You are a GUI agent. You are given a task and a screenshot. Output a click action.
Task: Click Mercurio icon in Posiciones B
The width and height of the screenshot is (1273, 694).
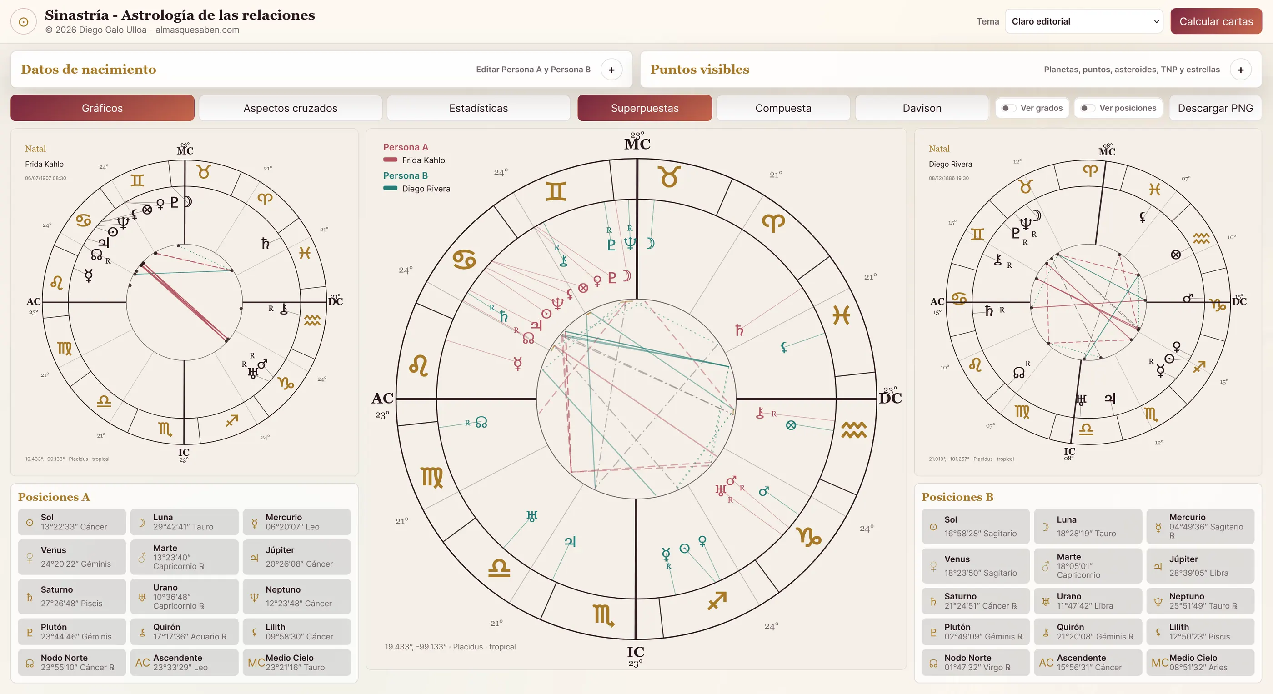(1158, 528)
